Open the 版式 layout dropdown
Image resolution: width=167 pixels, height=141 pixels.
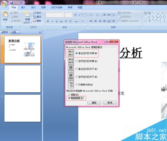pos(38,13)
